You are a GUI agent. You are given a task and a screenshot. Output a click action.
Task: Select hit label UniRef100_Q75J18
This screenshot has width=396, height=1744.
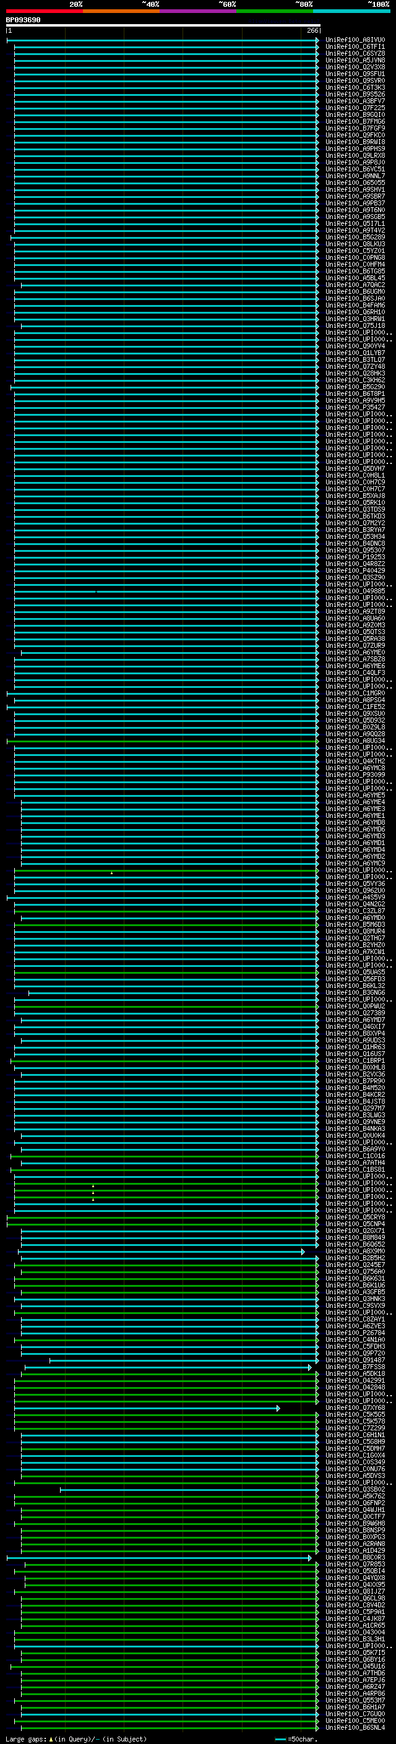355,325
